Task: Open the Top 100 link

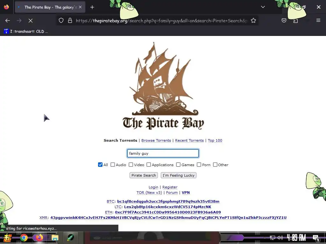Action: coord(215,140)
